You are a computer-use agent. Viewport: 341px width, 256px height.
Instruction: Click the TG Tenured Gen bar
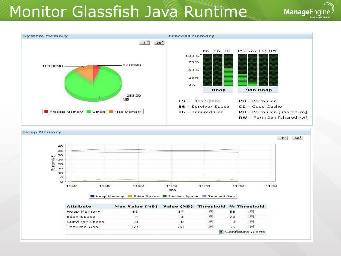(x=228, y=70)
